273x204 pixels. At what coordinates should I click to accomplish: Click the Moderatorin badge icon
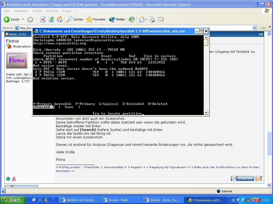pos(9,46)
